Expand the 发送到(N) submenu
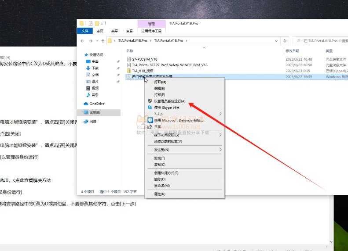This screenshot has height=251, width=348. 185,150
